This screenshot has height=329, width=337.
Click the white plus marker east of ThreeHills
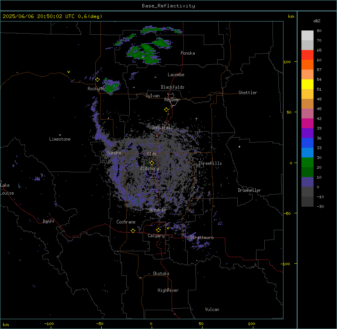[239, 147]
